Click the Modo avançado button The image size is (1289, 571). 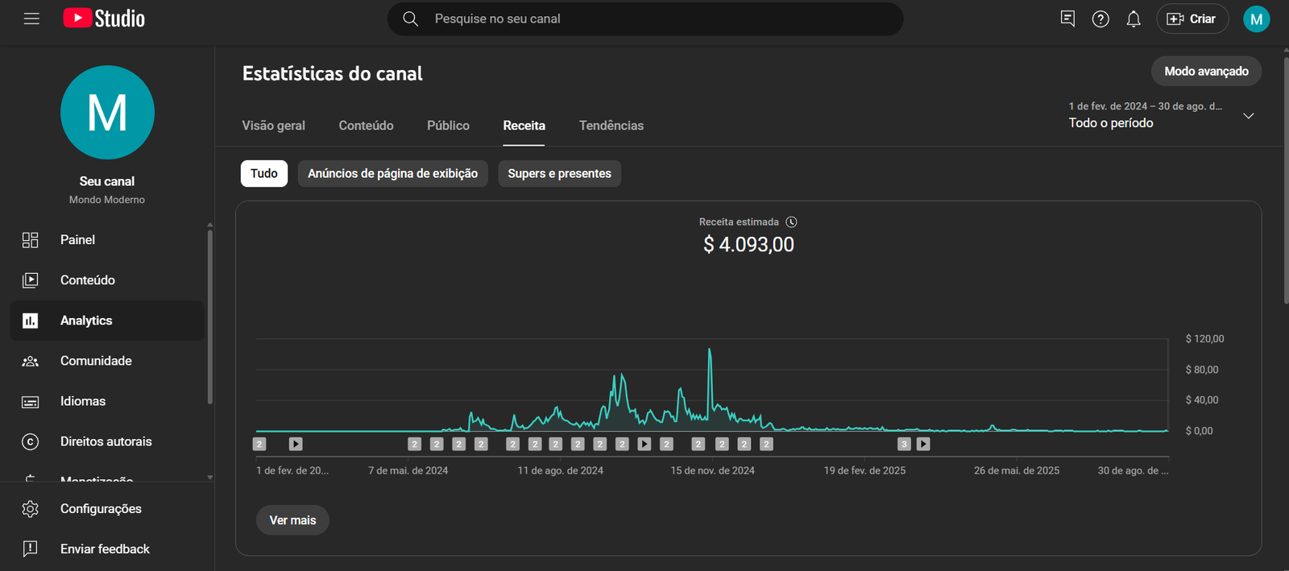(x=1206, y=72)
